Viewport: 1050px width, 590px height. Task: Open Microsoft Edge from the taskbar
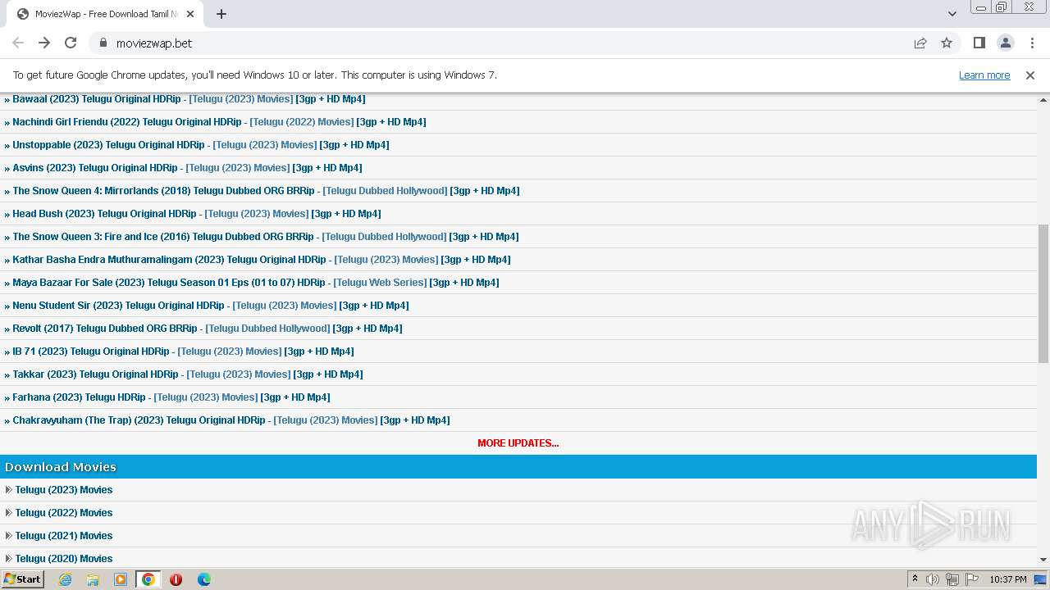[204, 579]
